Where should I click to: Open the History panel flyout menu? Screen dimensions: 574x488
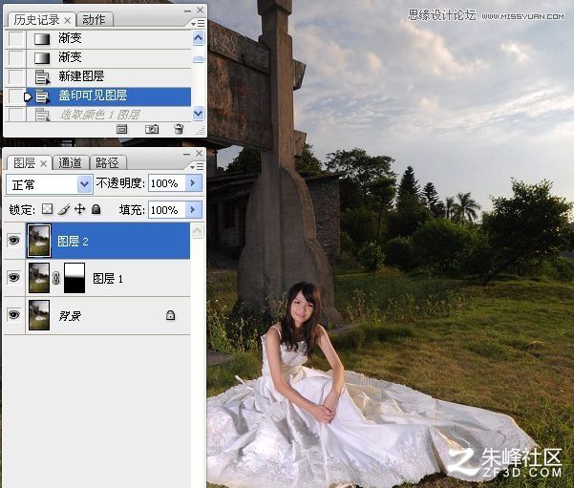point(198,24)
